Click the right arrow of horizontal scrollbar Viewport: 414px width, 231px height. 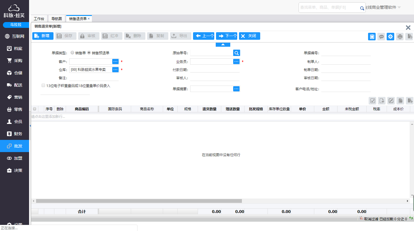pyautogui.click(x=408, y=201)
